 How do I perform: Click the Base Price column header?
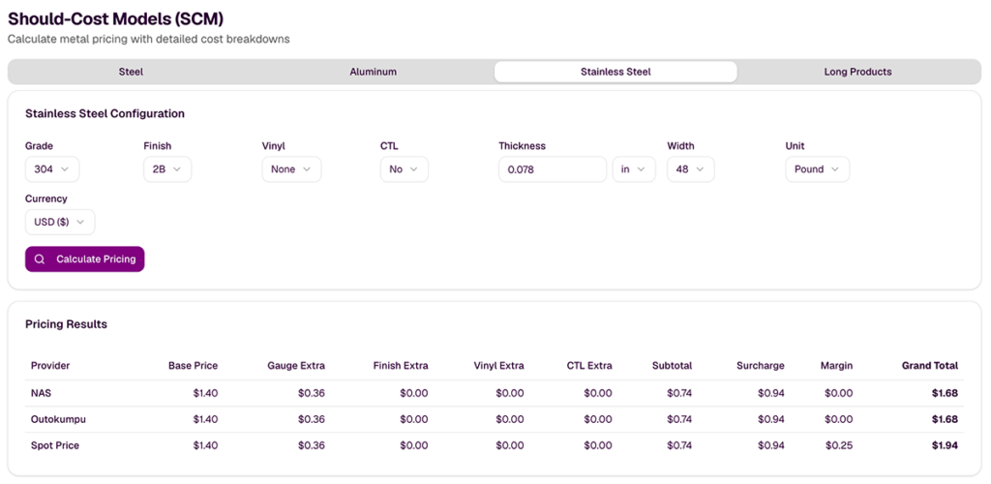coord(193,365)
